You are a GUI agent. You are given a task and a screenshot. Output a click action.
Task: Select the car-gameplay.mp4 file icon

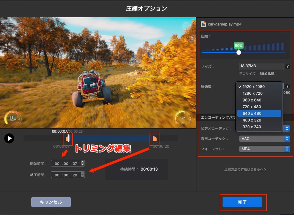(x=203, y=24)
